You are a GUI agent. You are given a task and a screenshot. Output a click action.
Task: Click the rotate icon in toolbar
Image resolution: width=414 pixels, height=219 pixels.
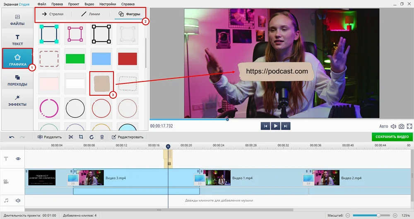(x=91, y=137)
